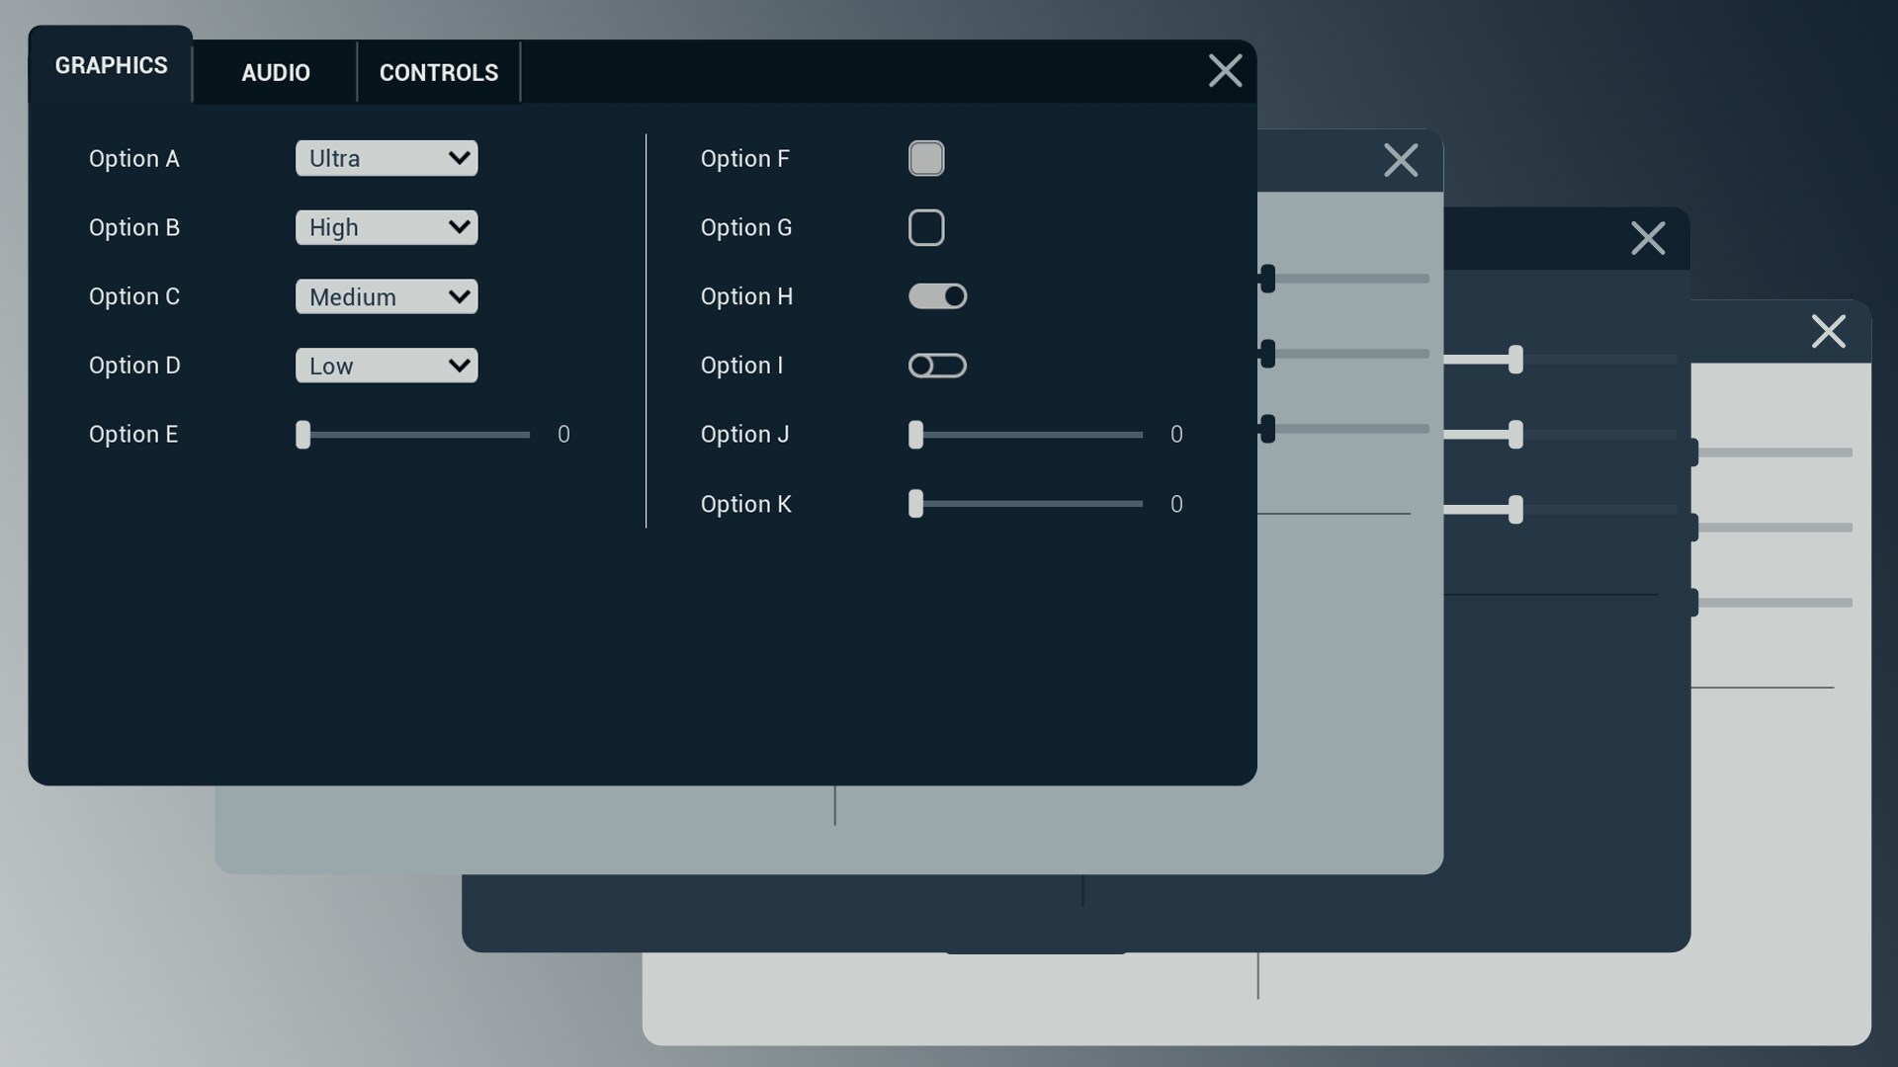Close the dark blue third window

click(x=1647, y=238)
